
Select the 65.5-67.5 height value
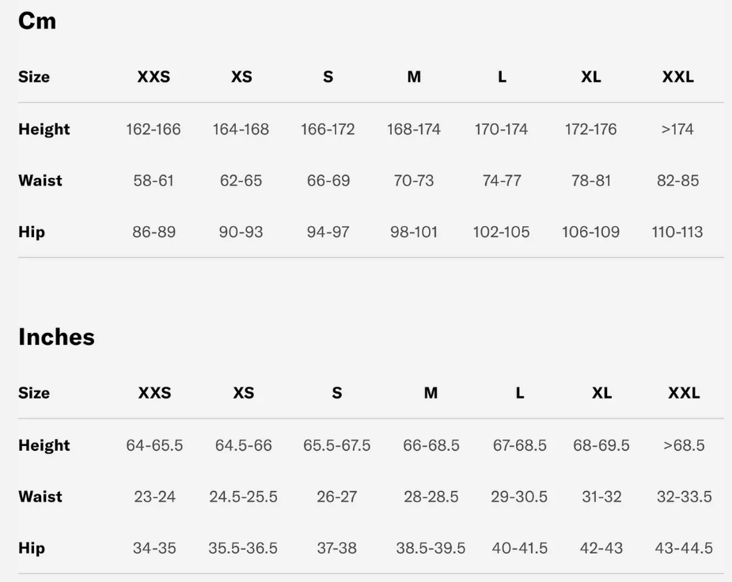coord(336,445)
